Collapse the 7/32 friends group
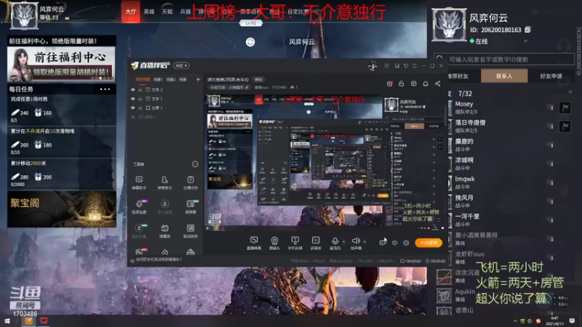 [x=570, y=92]
